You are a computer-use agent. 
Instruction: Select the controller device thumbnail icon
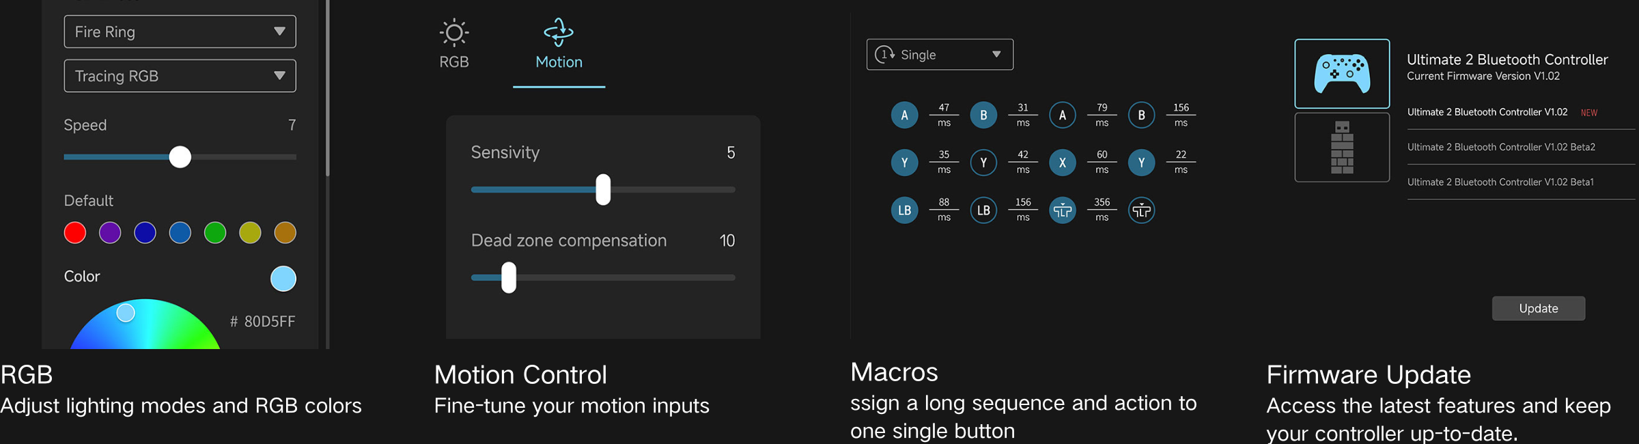[x=1342, y=74]
